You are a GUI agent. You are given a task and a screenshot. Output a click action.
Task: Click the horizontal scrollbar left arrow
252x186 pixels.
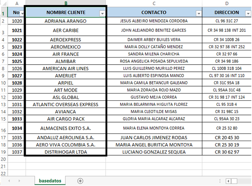tap(228, 181)
